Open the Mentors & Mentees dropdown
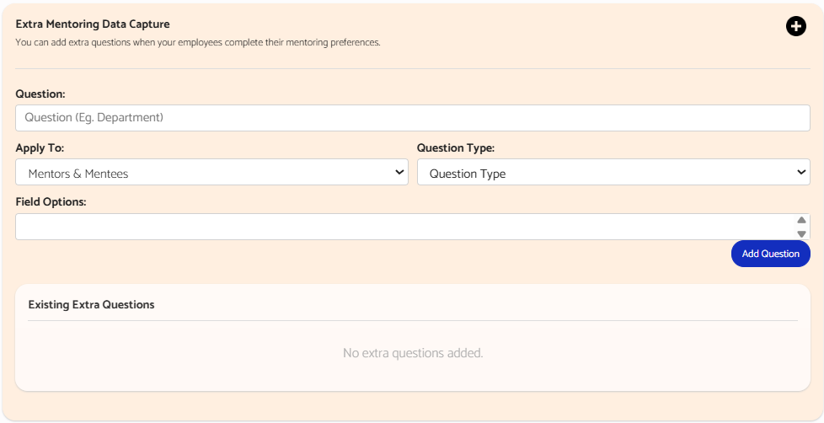This screenshot has height=423, width=824. point(211,173)
